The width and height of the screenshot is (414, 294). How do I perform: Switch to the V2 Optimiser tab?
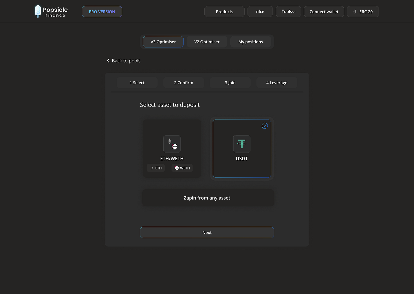[x=207, y=42]
